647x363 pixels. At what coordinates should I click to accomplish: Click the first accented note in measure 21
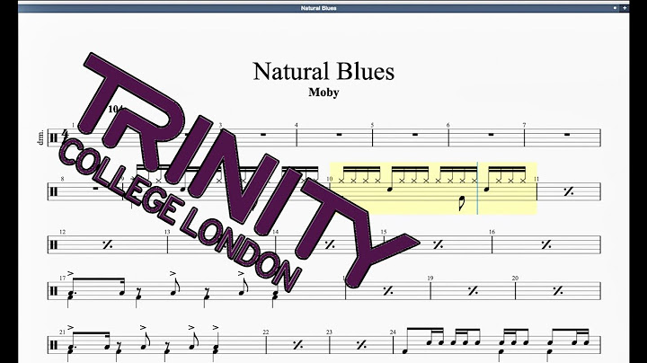tap(71, 348)
